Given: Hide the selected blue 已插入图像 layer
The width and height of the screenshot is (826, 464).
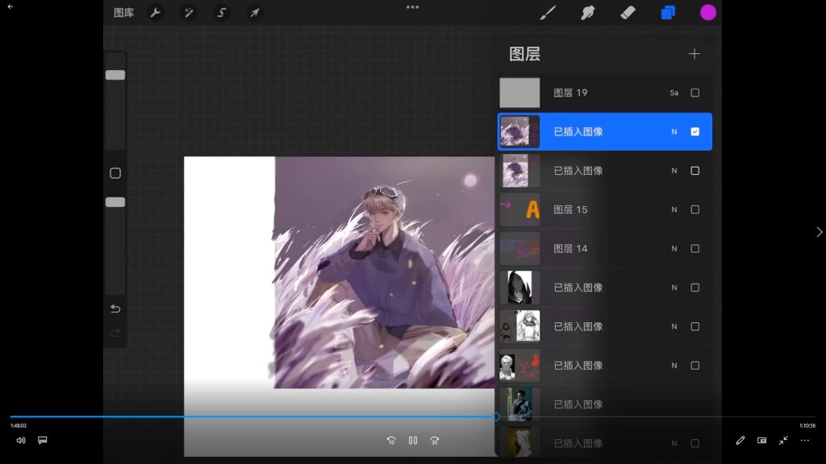Looking at the screenshot, I should point(695,131).
